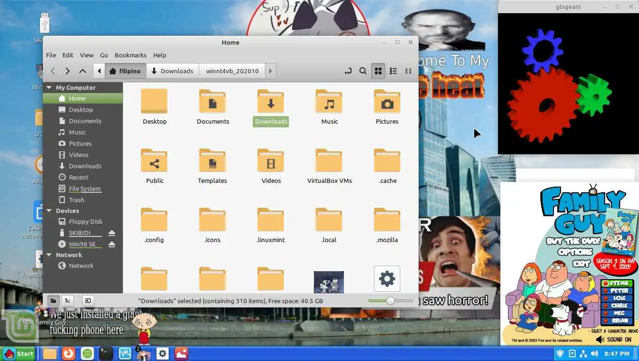This screenshot has width=639, height=361.
Task: Open the gear settings taskbar icon
Action: 163,353
